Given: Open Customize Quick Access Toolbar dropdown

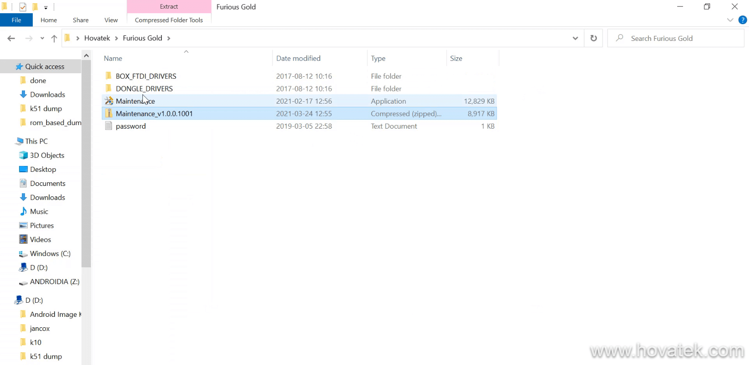Looking at the screenshot, I should tap(46, 7).
